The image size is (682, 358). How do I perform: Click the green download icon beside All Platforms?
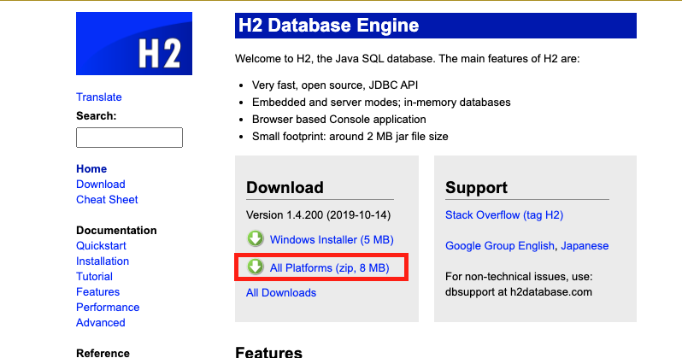256,267
